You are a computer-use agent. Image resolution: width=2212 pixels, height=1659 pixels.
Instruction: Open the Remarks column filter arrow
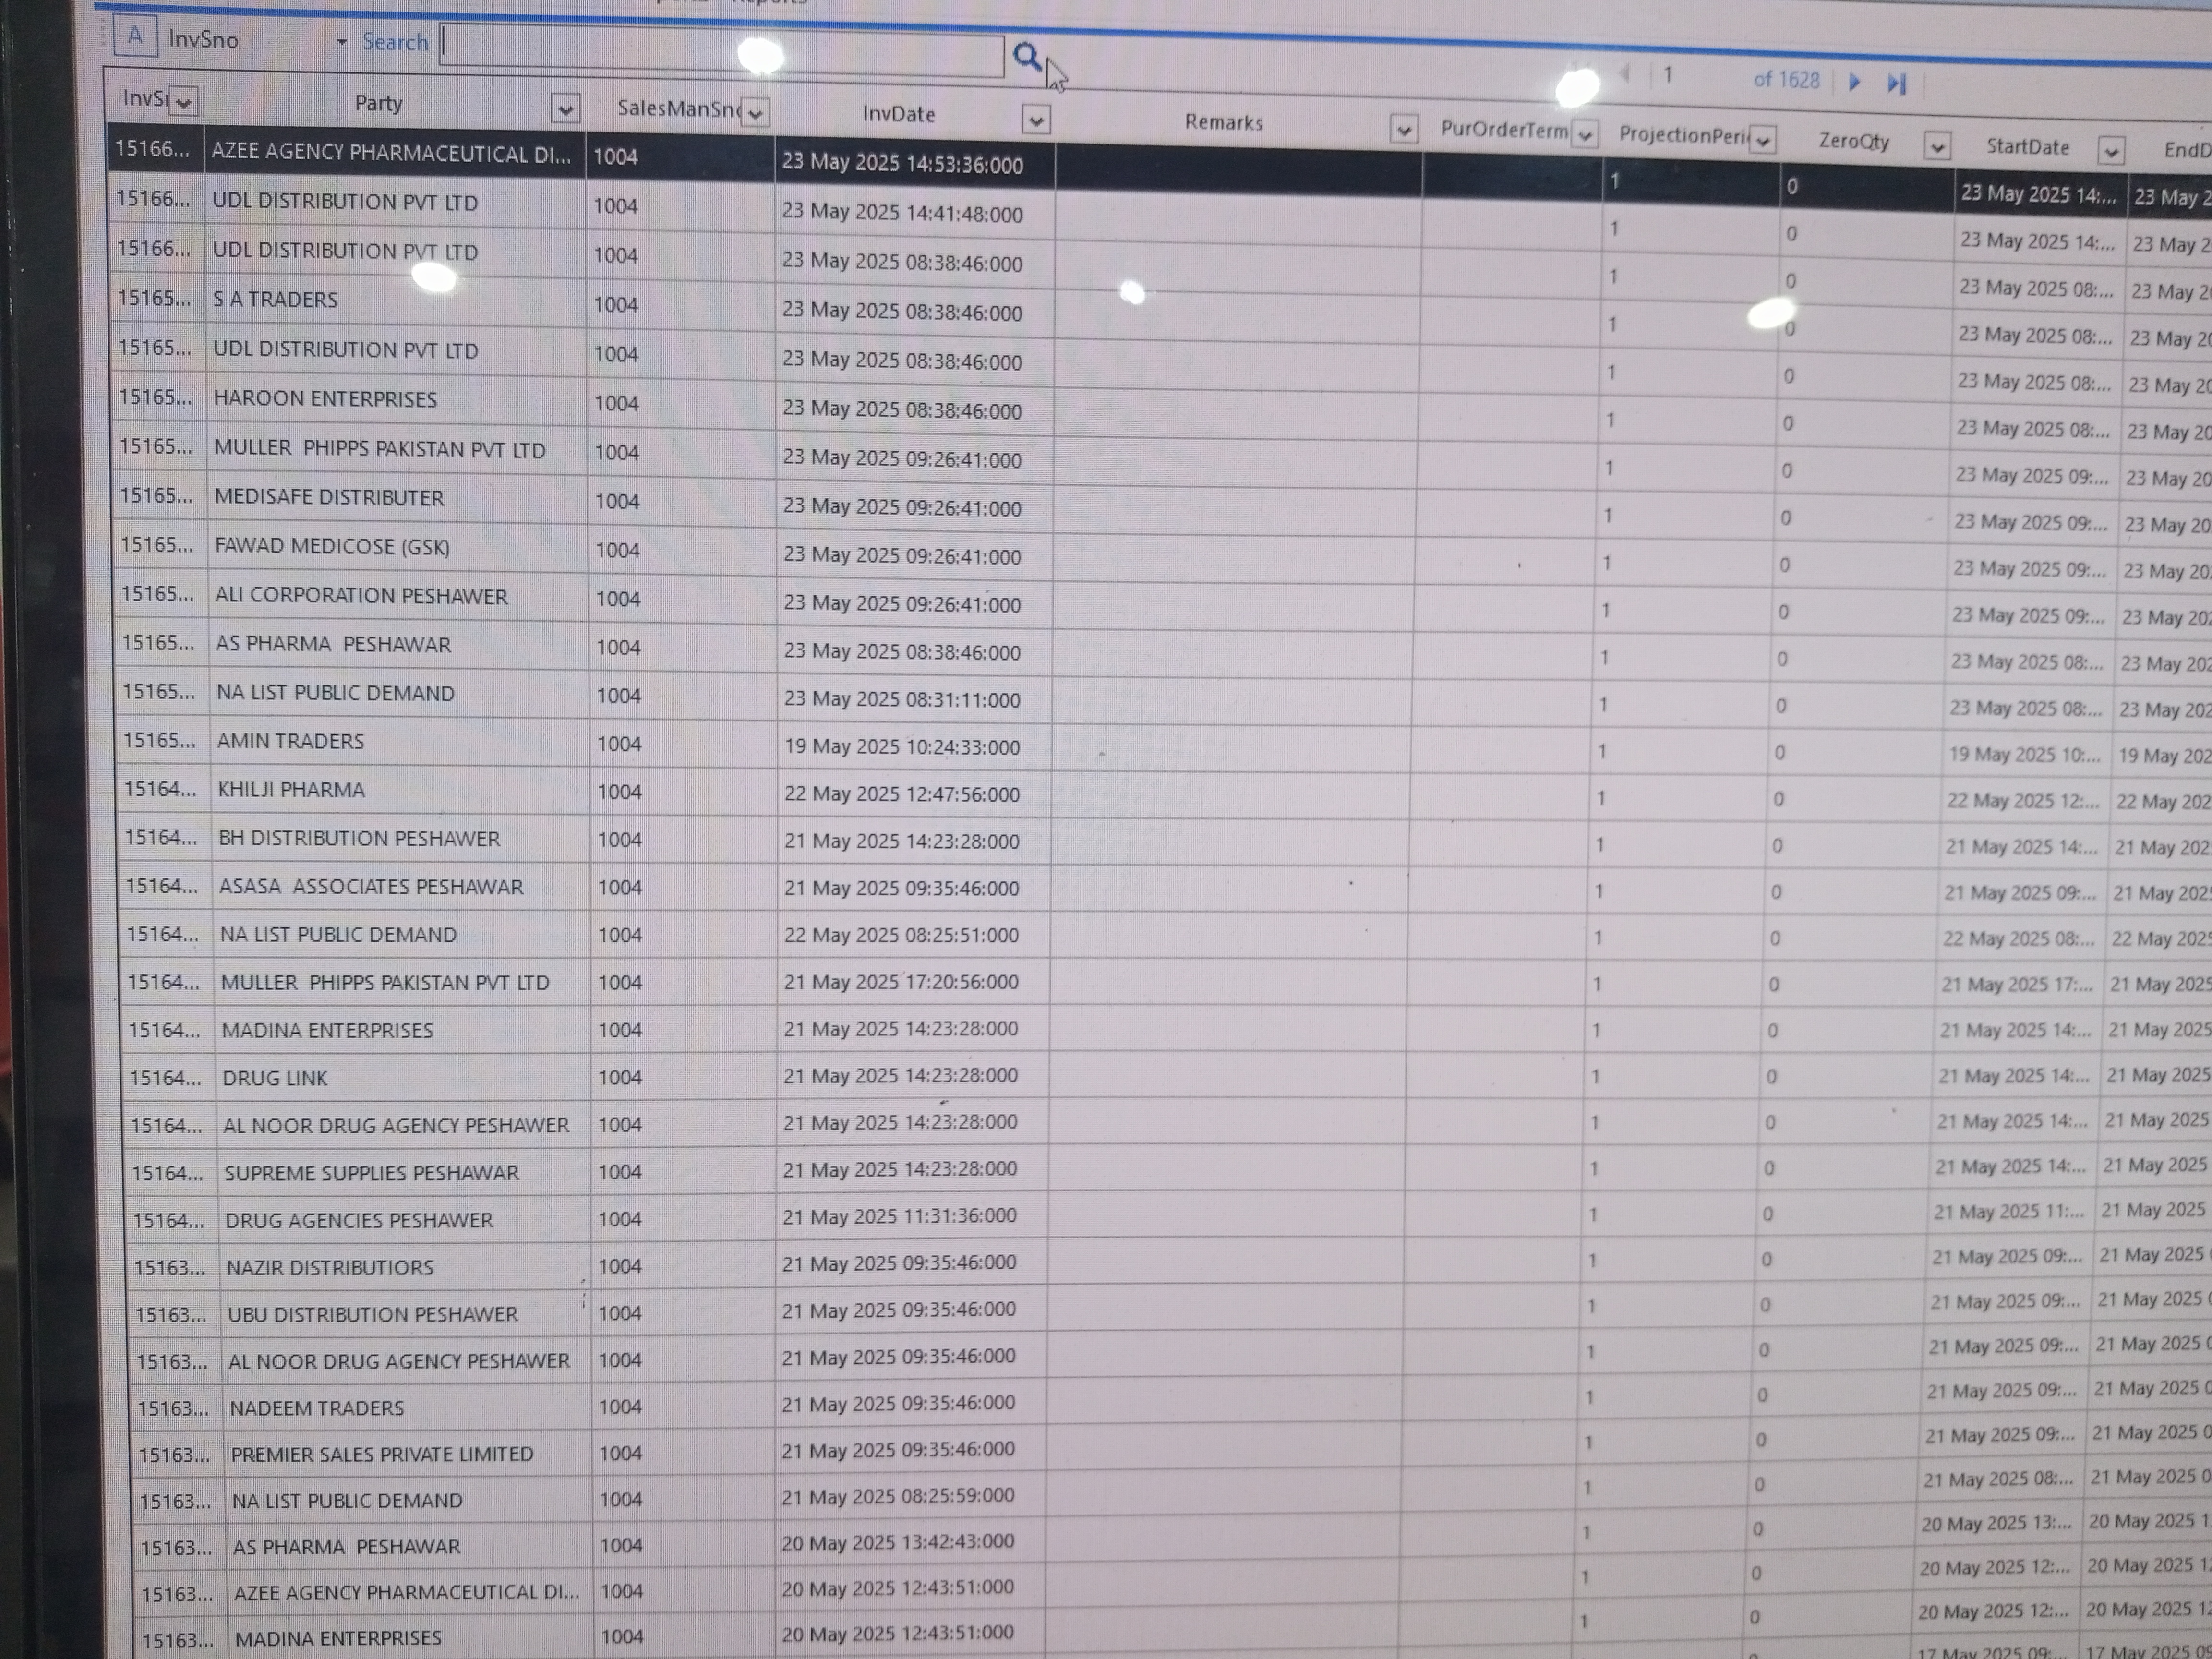coord(1404,130)
